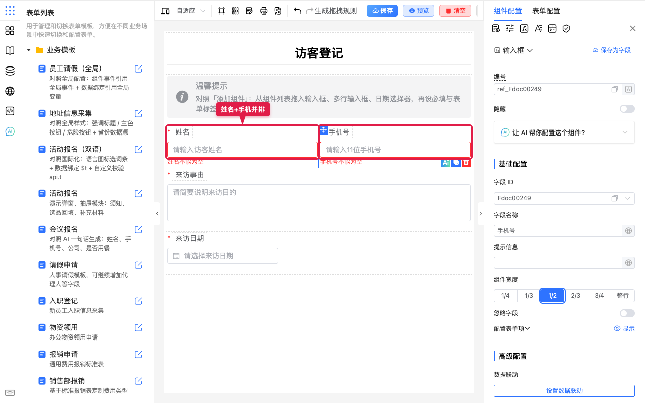Collapse the 业务模板 folder
Viewport: 645px width, 403px height.
[x=29, y=50]
